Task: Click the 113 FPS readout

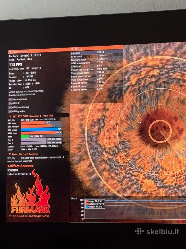Action: (x=16, y=65)
